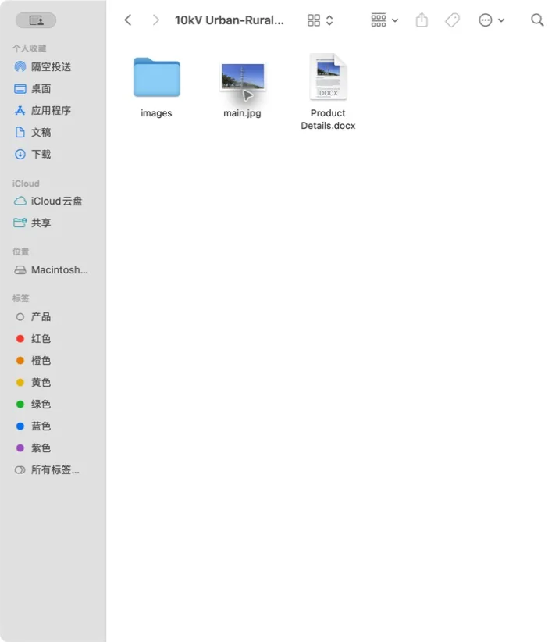Click the download icon beside 下载
This screenshot has width=559, height=642.
point(20,155)
